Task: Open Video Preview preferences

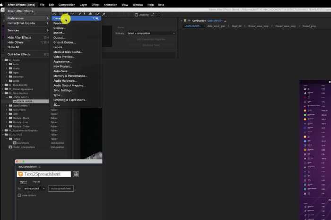Action: coord(77,57)
